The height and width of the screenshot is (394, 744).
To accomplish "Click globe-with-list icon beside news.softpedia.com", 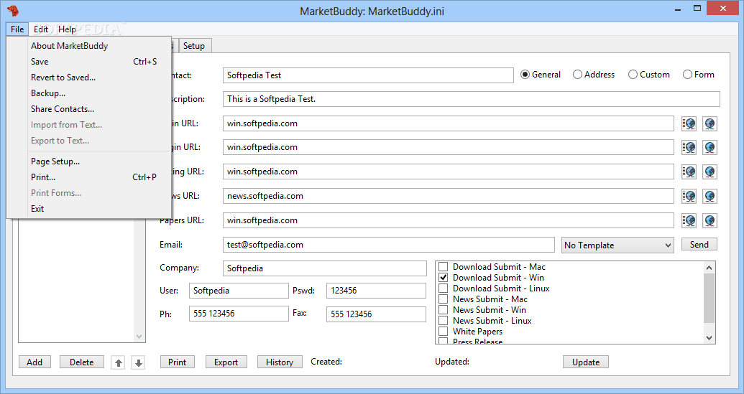I will [x=689, y=196].
